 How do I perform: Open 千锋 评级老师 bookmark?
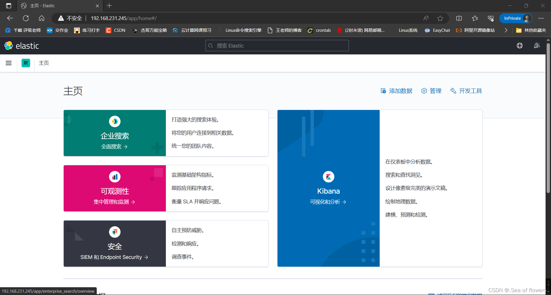(23, 30)
